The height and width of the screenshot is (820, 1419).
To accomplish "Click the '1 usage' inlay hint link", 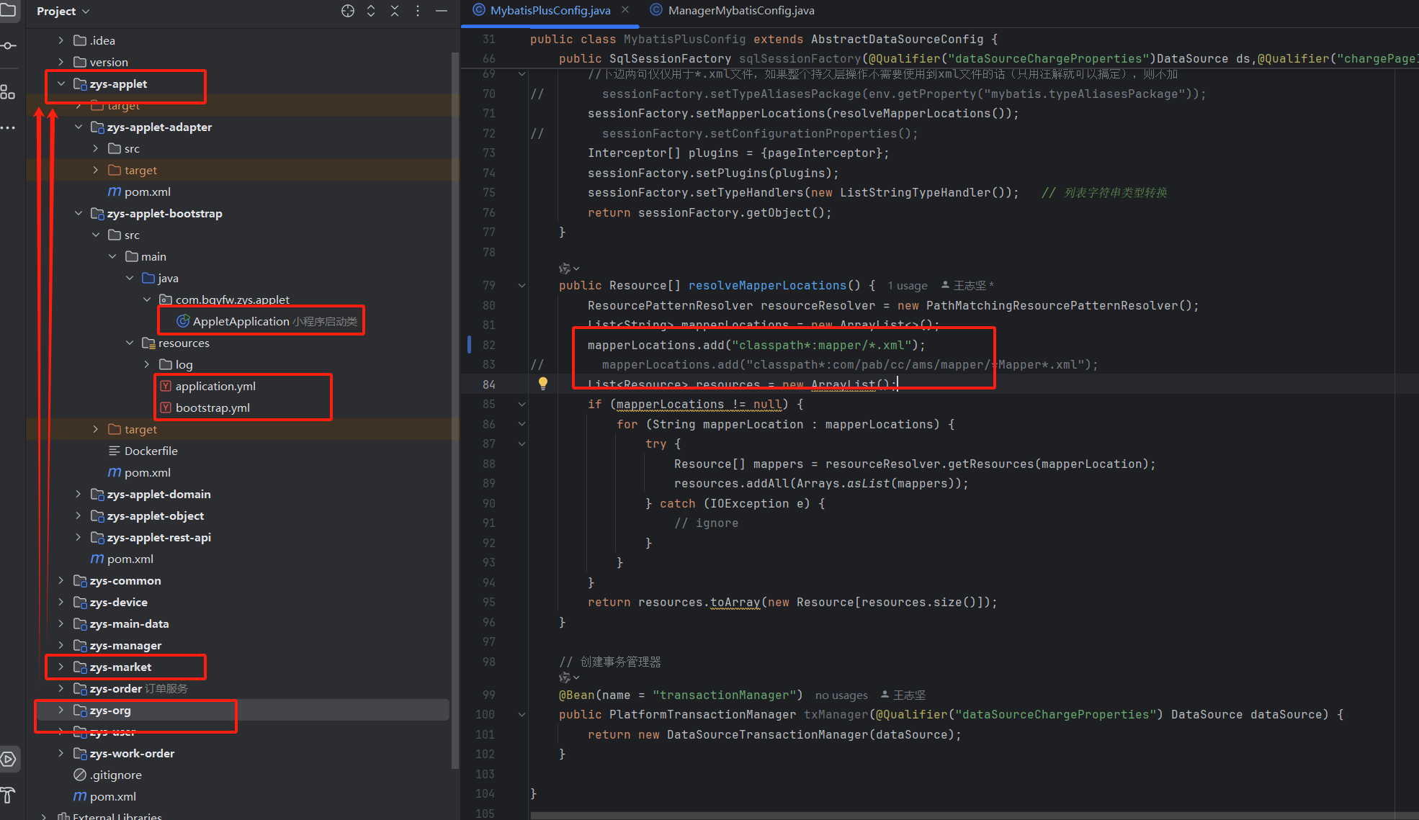I will coord(907,286).
